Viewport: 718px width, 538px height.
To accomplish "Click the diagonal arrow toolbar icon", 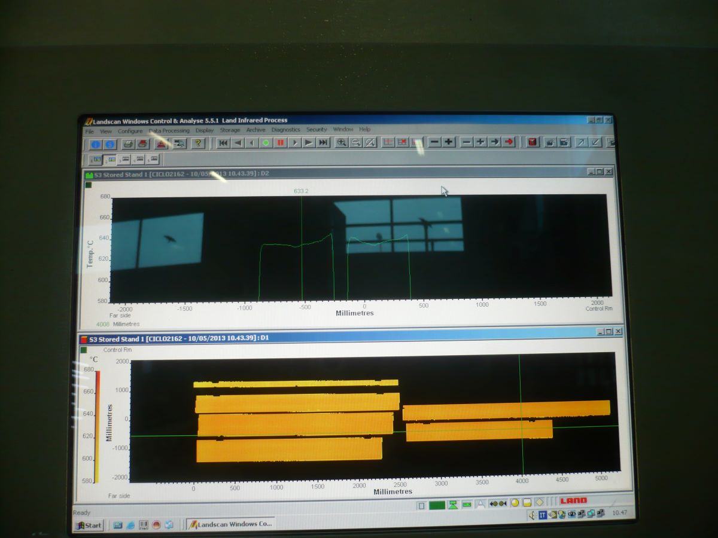I will pyautogui.click(x=580, y=142).
